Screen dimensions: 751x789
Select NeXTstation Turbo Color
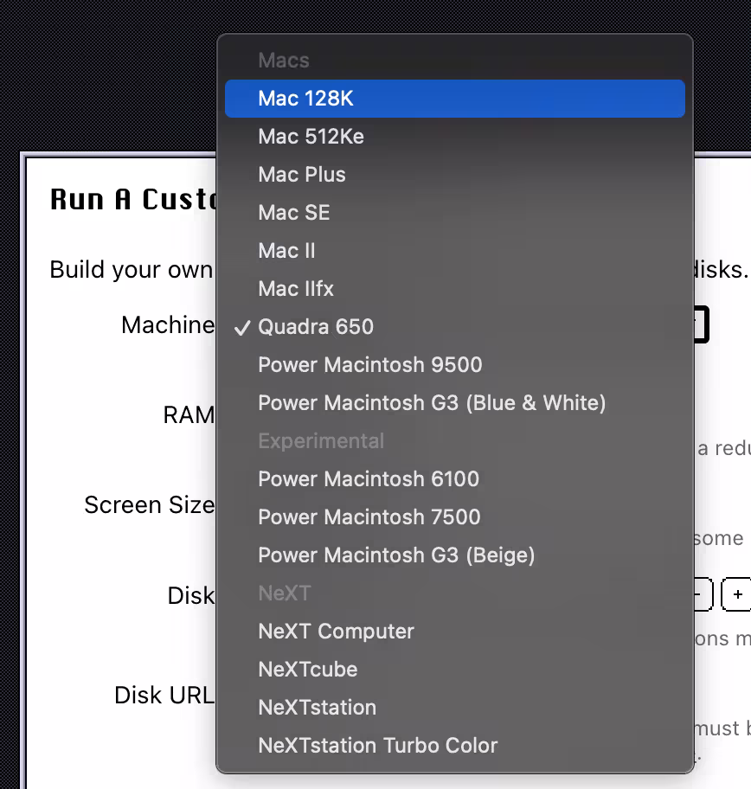tap(454, 746)
